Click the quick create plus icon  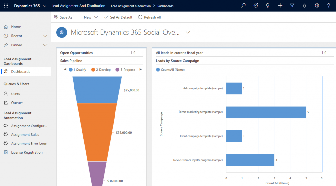coord(280,6)
